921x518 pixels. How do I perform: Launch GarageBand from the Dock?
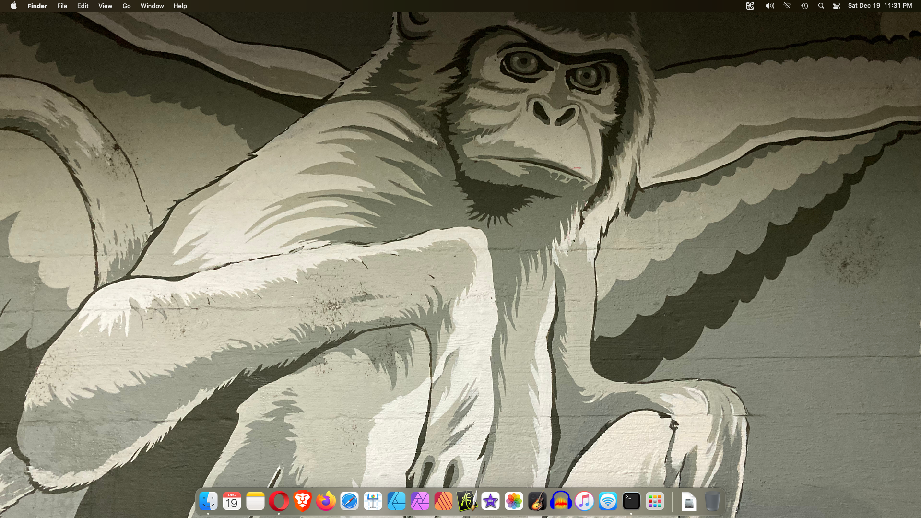click(537, 502)
